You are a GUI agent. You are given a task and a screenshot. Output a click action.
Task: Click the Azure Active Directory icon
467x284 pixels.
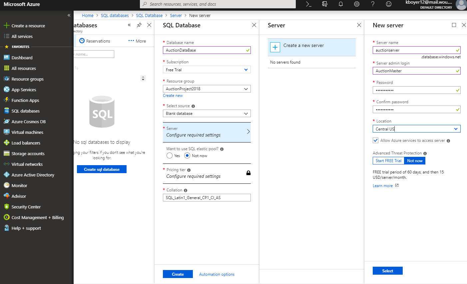click(6, 174)
